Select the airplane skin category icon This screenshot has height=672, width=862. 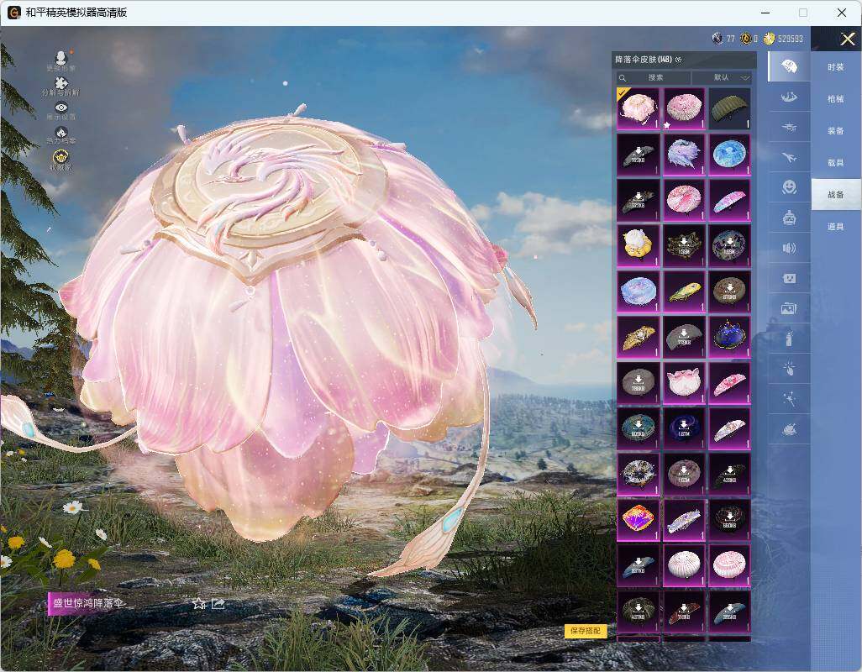click(x=789, y=158)
